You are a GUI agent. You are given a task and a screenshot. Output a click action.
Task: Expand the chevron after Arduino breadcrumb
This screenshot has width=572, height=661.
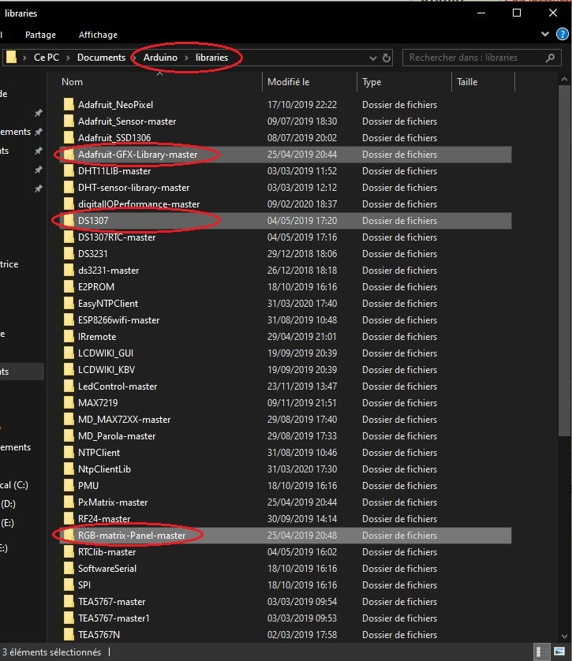[x=186, y=58]
